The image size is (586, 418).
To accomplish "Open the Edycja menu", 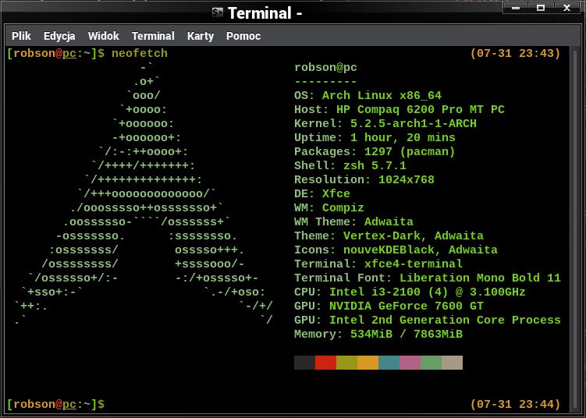I will 59,36.
